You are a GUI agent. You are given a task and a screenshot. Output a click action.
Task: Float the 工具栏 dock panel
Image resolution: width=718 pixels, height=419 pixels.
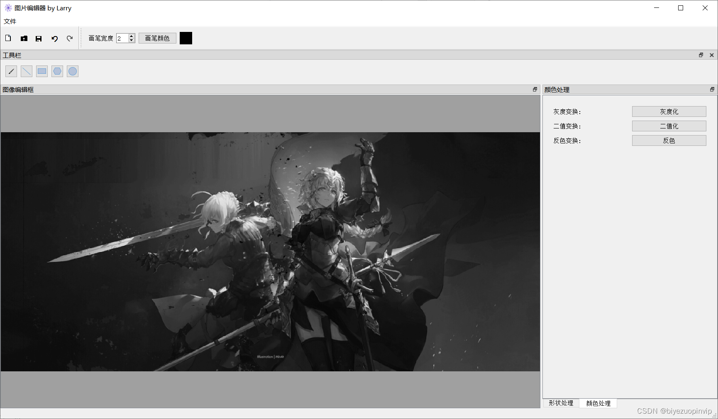point(701,55)
